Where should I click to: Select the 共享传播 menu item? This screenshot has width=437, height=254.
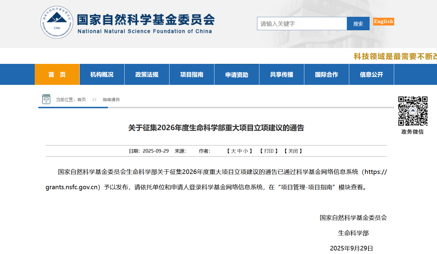pyautogui.click(x=282, y=74)
